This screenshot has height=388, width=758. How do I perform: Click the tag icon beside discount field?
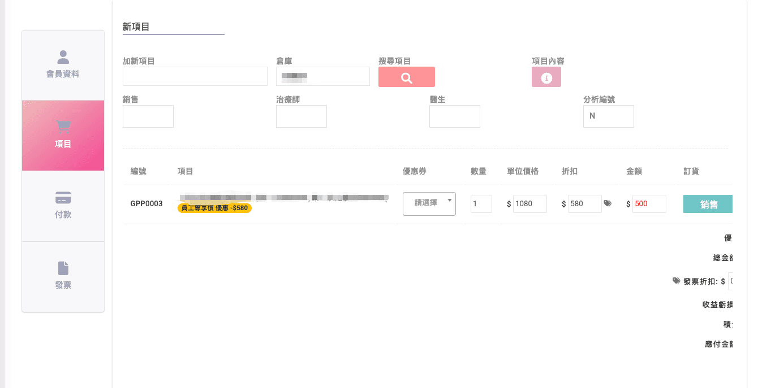pyautogui.click(x=608, y=203)
